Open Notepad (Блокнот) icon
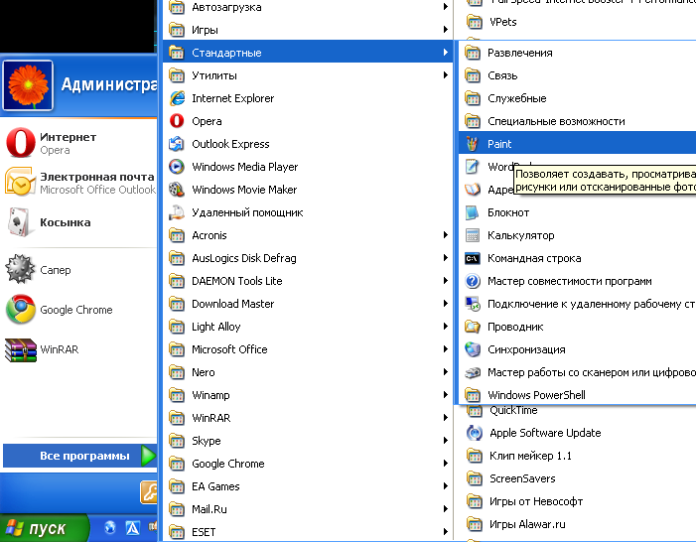 pos(473,212)
